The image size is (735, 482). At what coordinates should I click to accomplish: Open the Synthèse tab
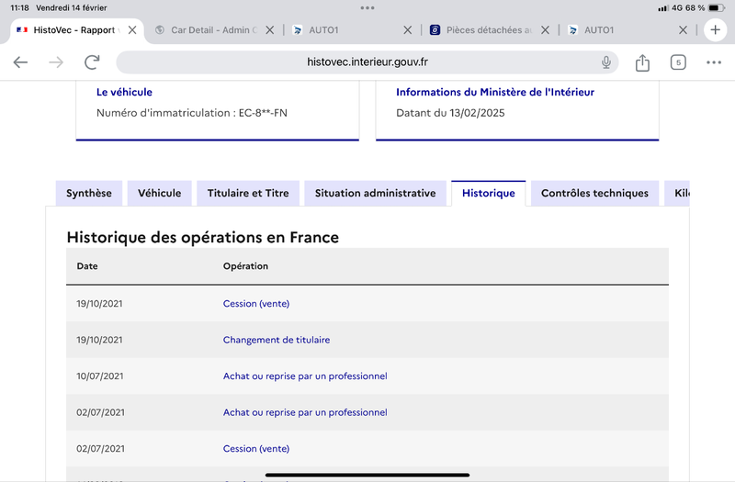[x=89, y=193]
